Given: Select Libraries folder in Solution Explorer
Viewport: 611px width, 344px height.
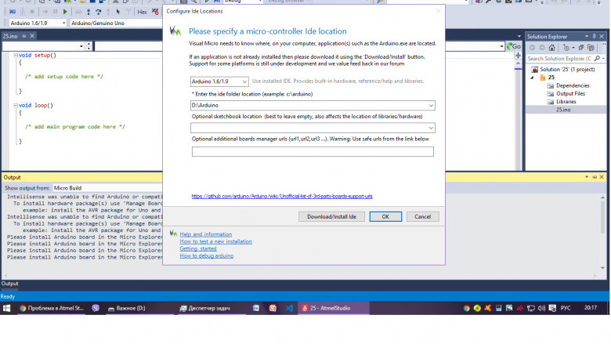Looking at the screenshot, I should [566, 102].
